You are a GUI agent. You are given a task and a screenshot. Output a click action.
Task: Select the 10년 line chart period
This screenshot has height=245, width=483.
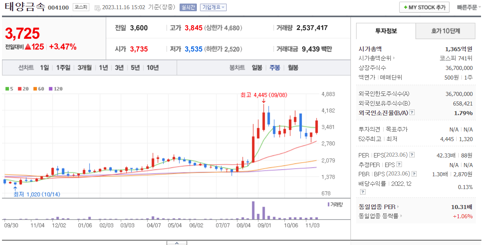(152, 68)
